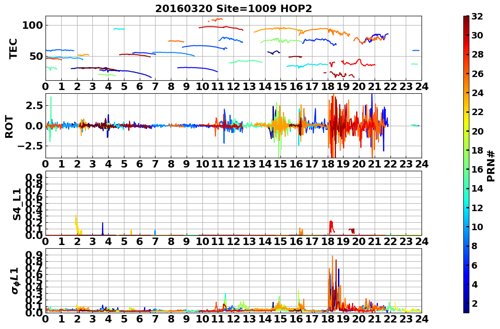Click hour 15 tick label below the ROT panel

click(280, 164)
